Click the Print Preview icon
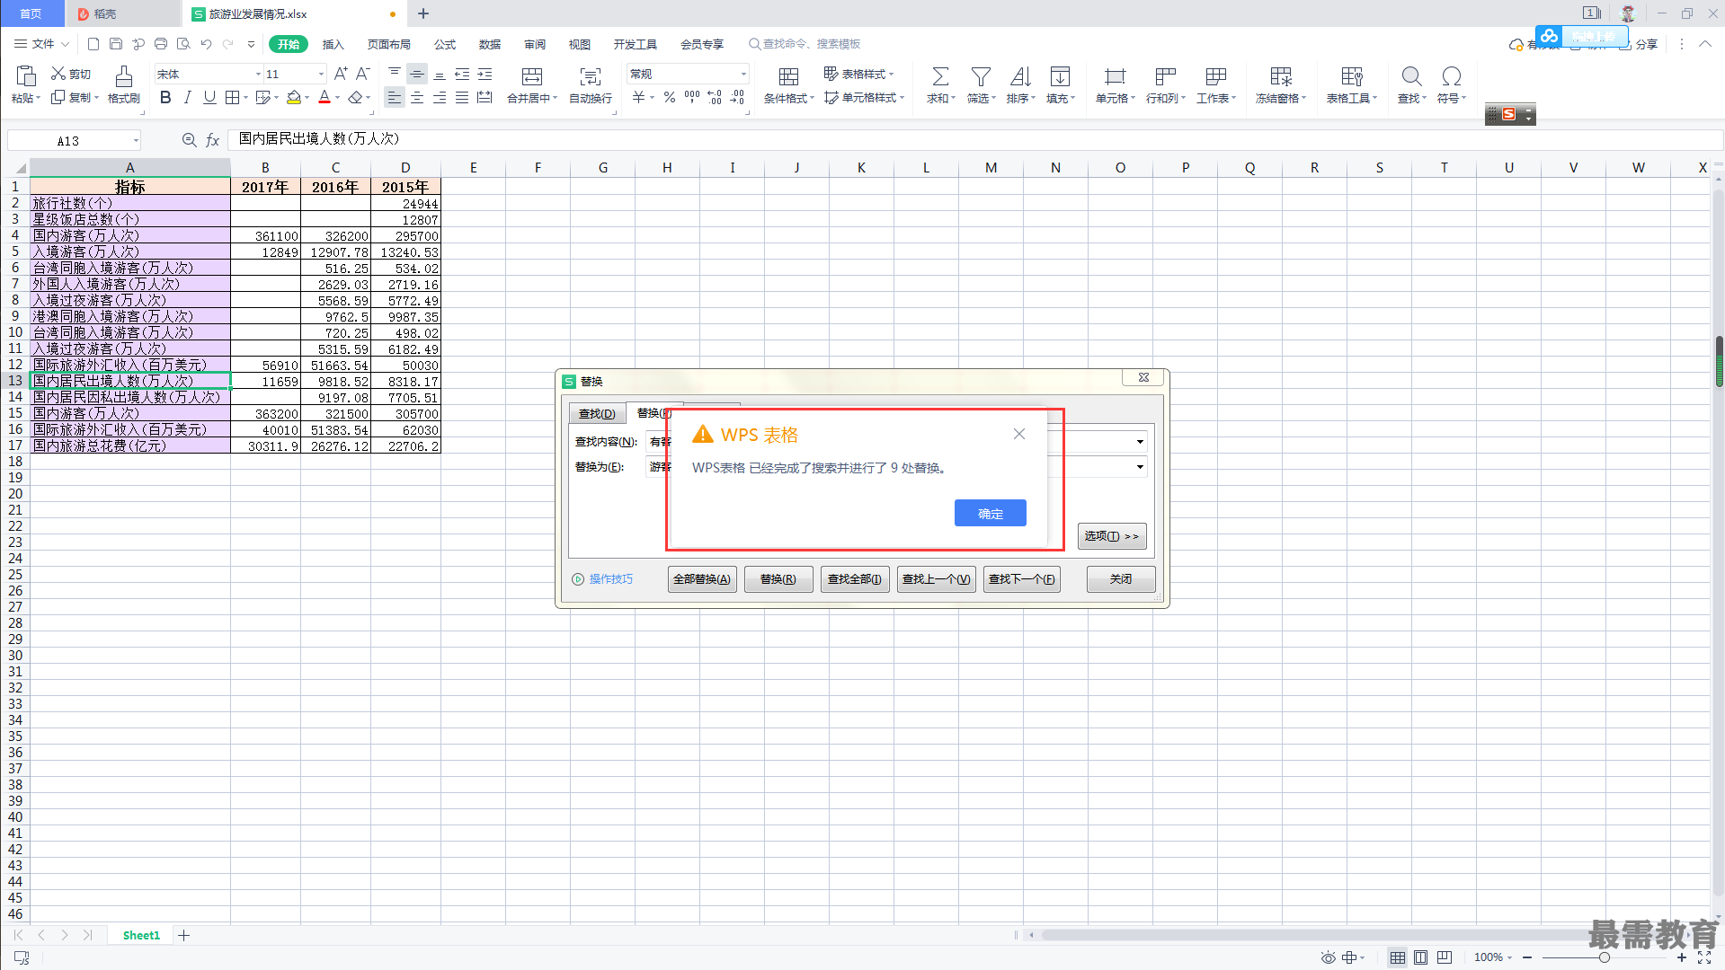Image resolution: width=1725 pixels, height=970 pixels. click(x=183, y=44)
